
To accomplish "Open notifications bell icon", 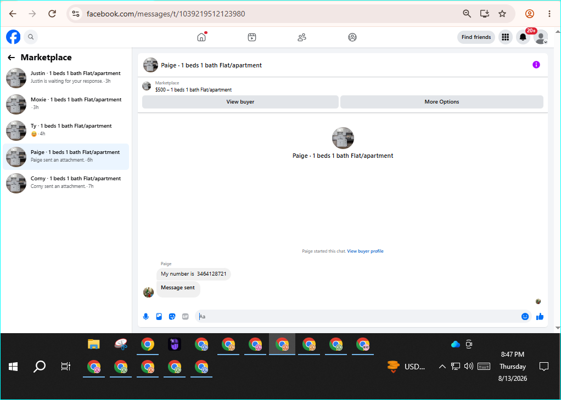I will click(523, 37).
